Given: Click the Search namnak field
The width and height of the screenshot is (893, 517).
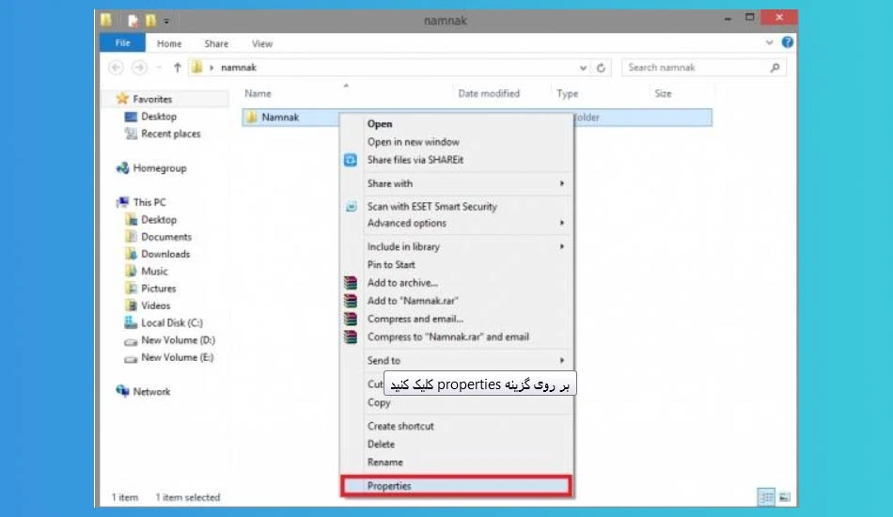Looking at the screenshot, I should tap(704, 67).
